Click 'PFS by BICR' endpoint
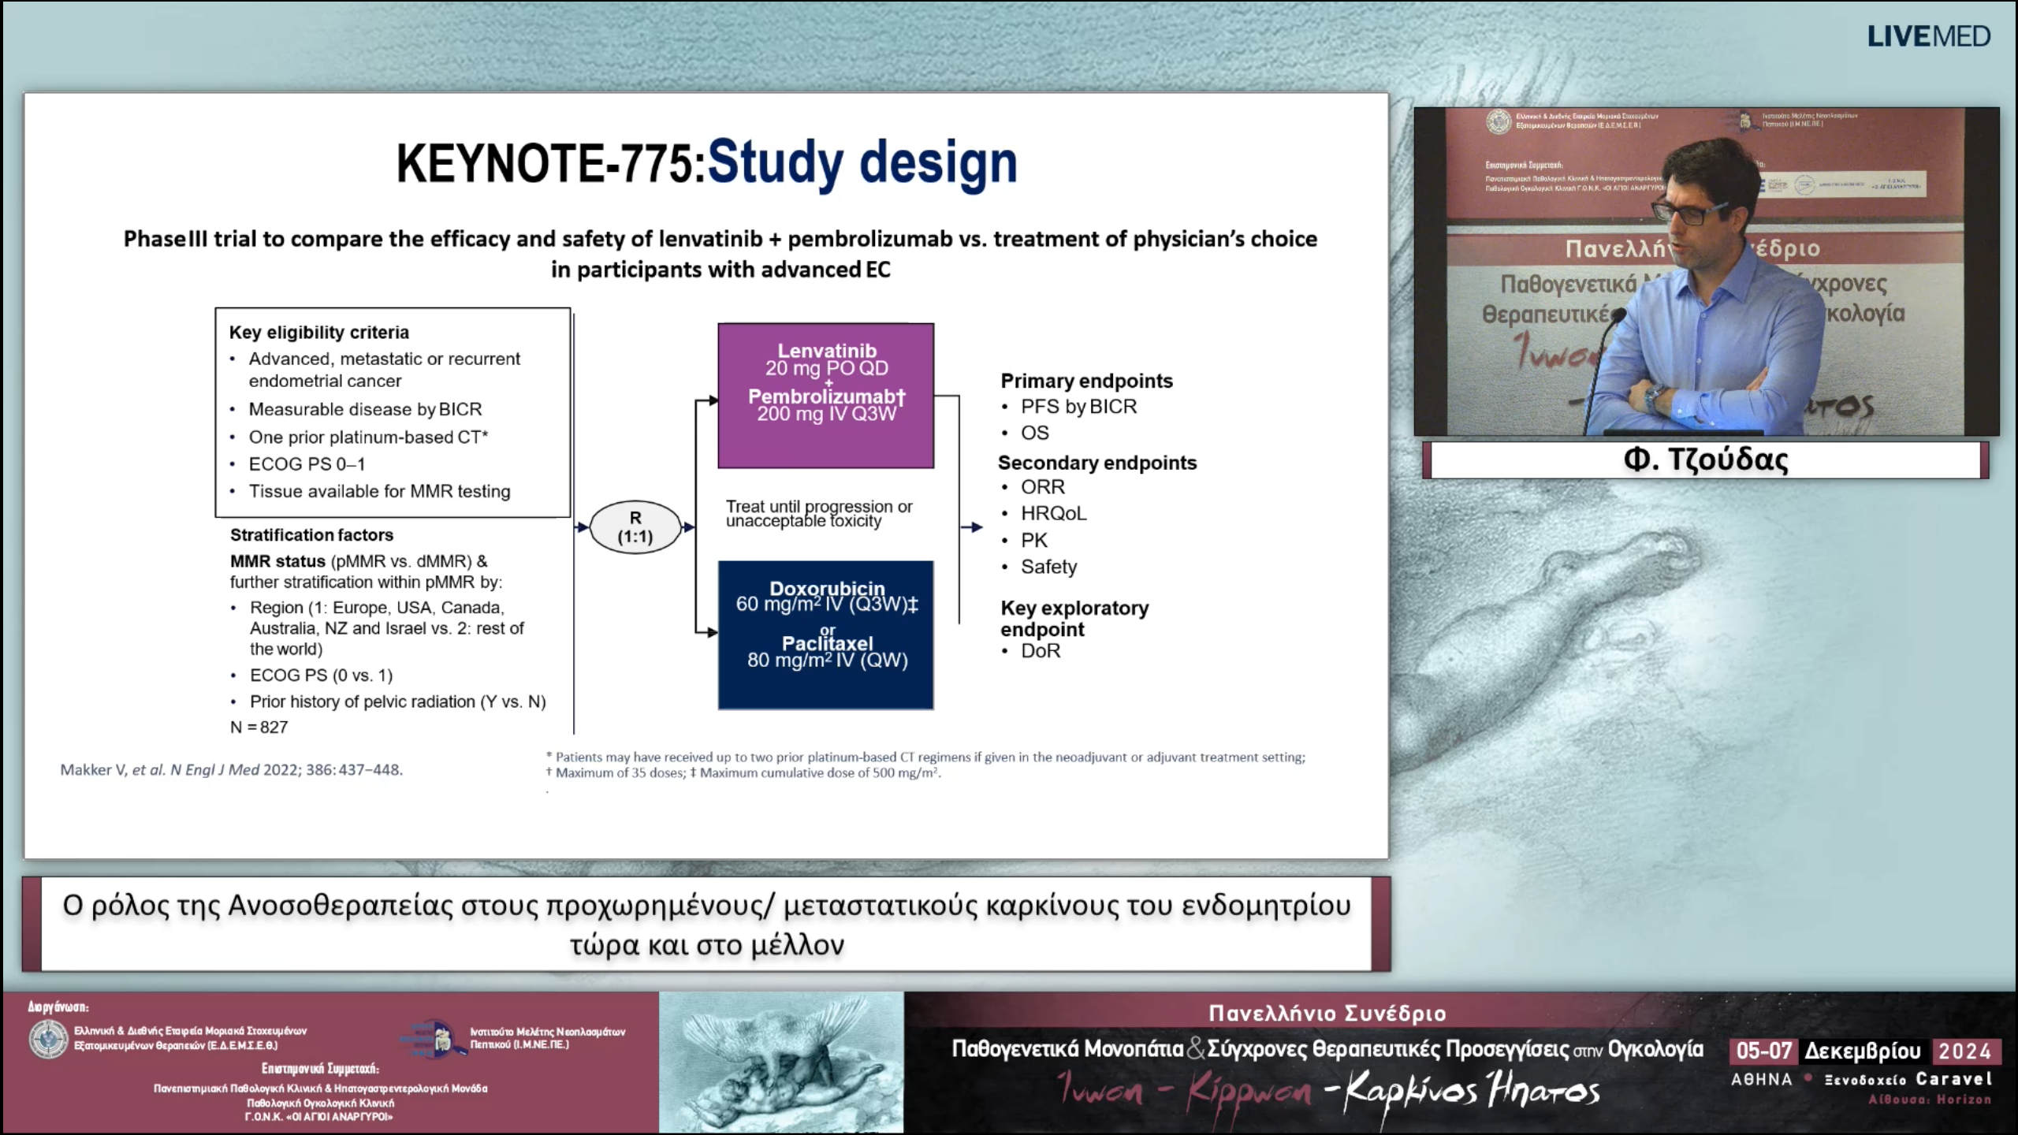Image resolution: width=2018 pixels, height=1135 pixels. [1078, 407]
